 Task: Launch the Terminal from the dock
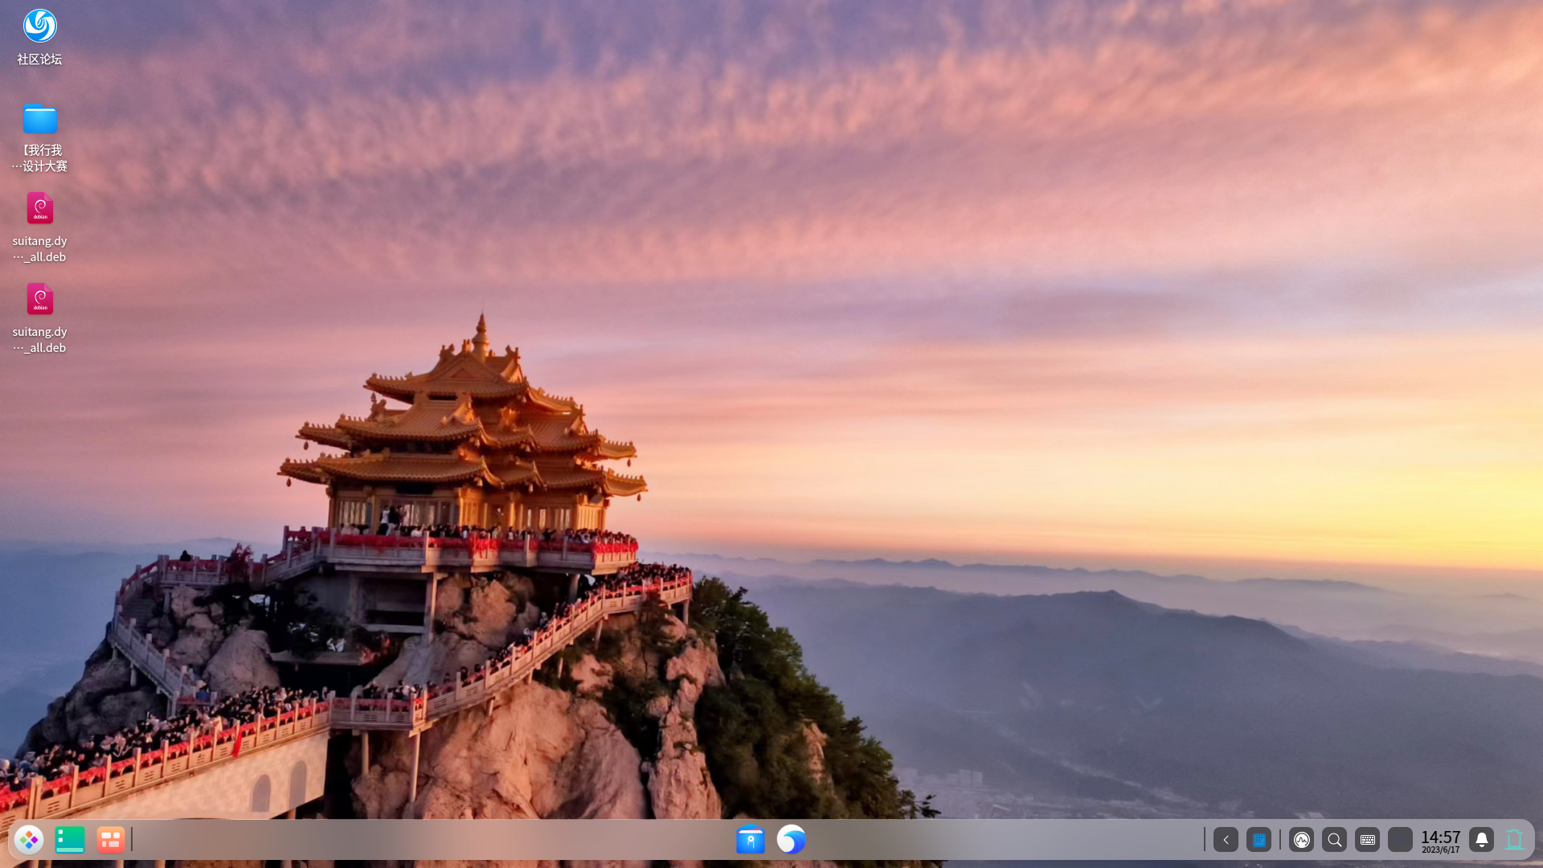[x=70, y=839]
